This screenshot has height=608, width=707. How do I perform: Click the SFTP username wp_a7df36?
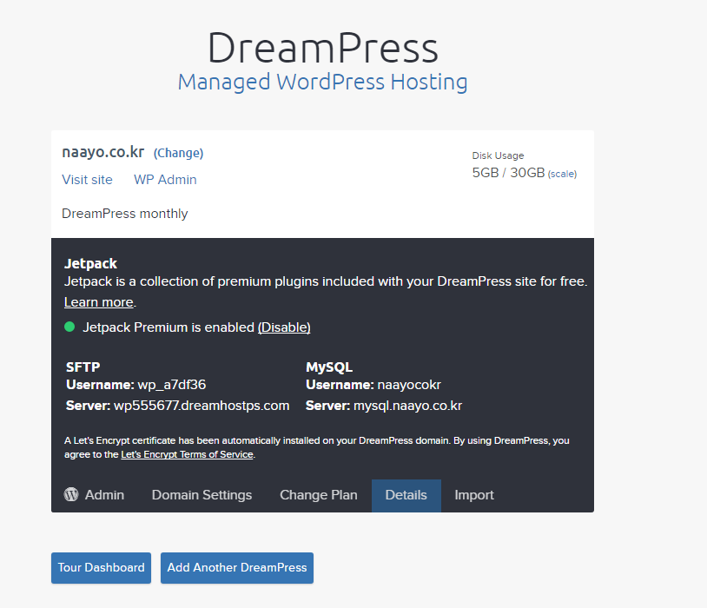point(171,384)
